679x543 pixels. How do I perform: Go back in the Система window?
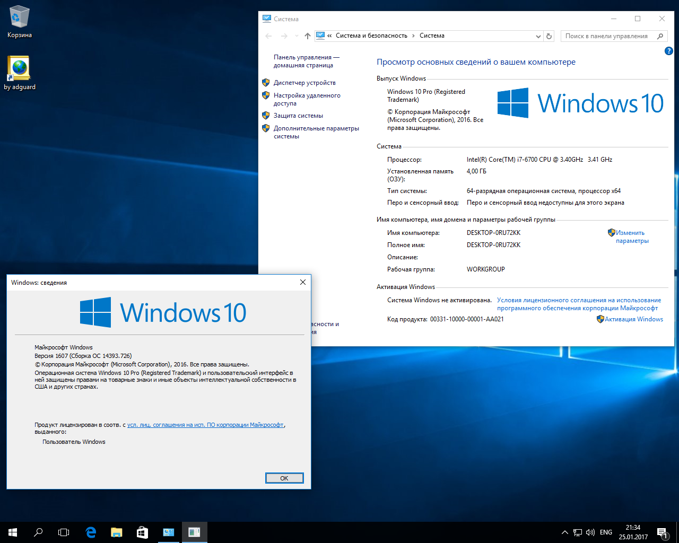pyautogui.click(x=268, y=36)
